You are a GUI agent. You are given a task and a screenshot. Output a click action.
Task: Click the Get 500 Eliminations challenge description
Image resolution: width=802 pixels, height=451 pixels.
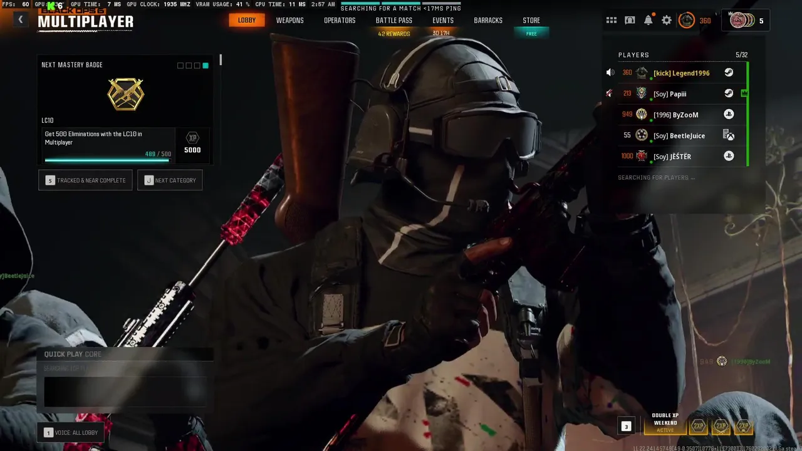coord(93,138)
